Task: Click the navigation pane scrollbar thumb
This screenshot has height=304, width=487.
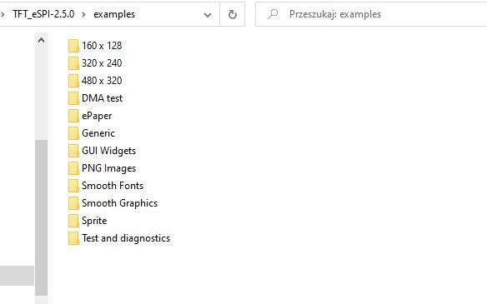Action: pos(41,217)
